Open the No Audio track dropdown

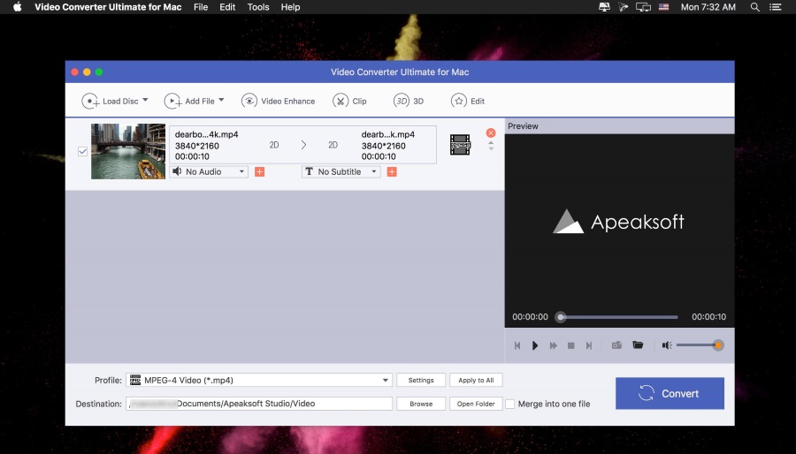coord(209,171)
